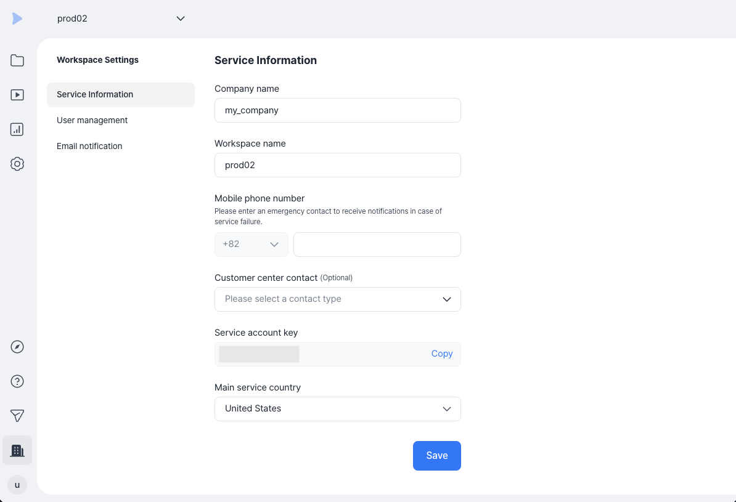Viewport: 736px width, 502px height.
Task: Open the video player icon in sidebar
Action: point(17,95)
